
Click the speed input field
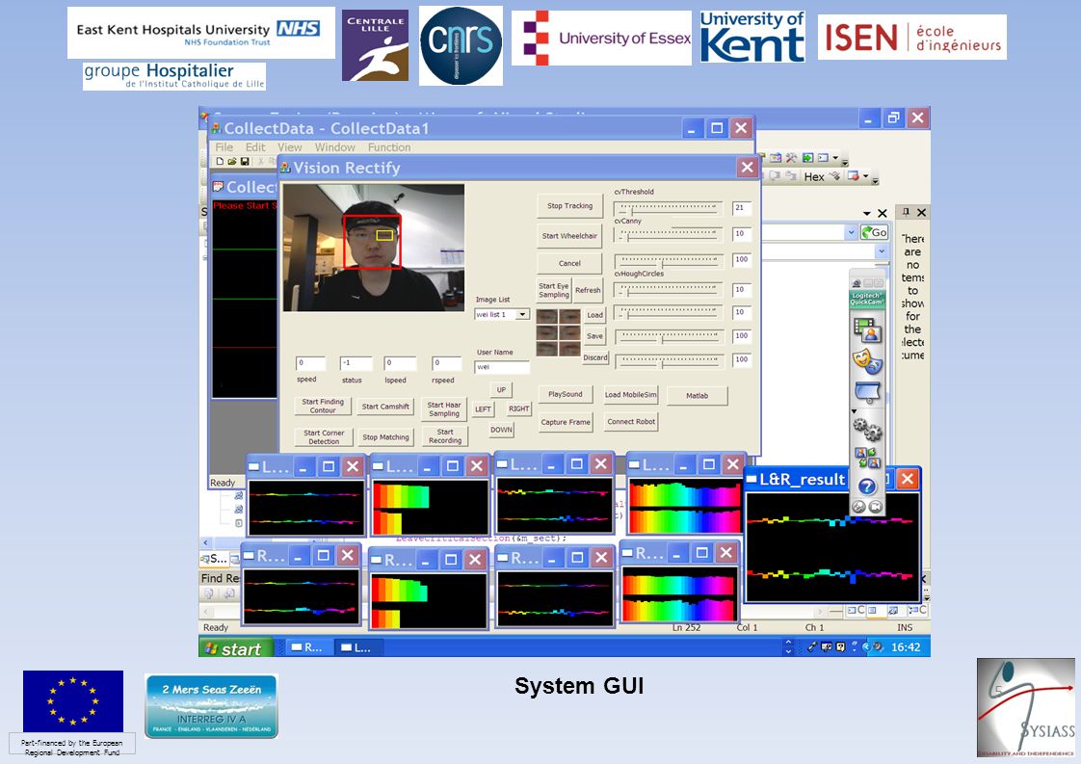pyautogui.click(x=310, y=363)
